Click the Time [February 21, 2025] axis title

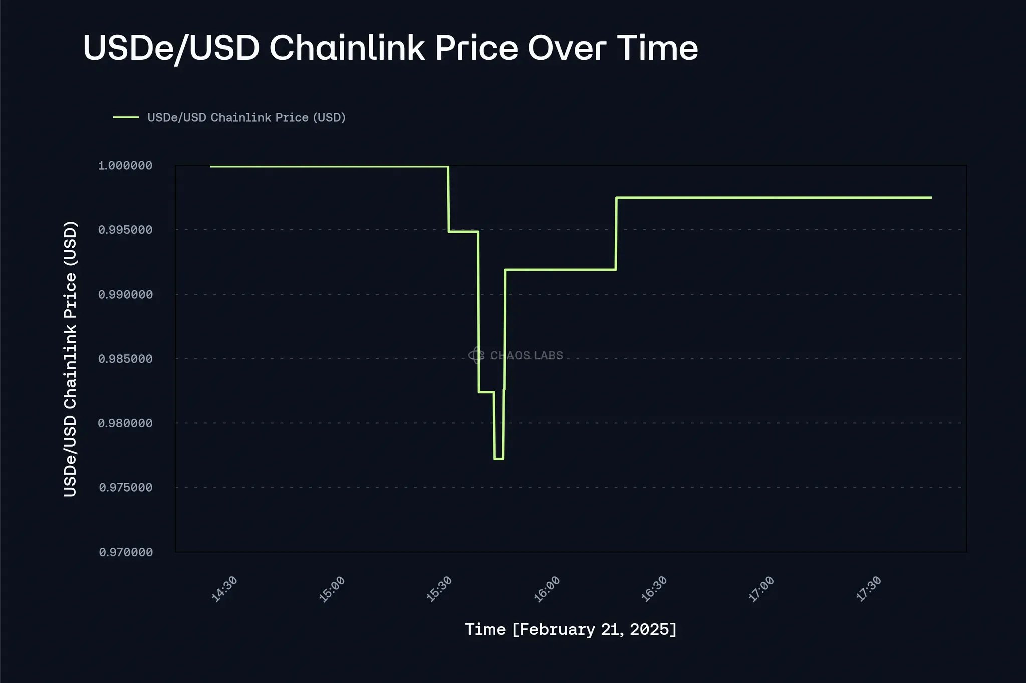click(571, 629)
